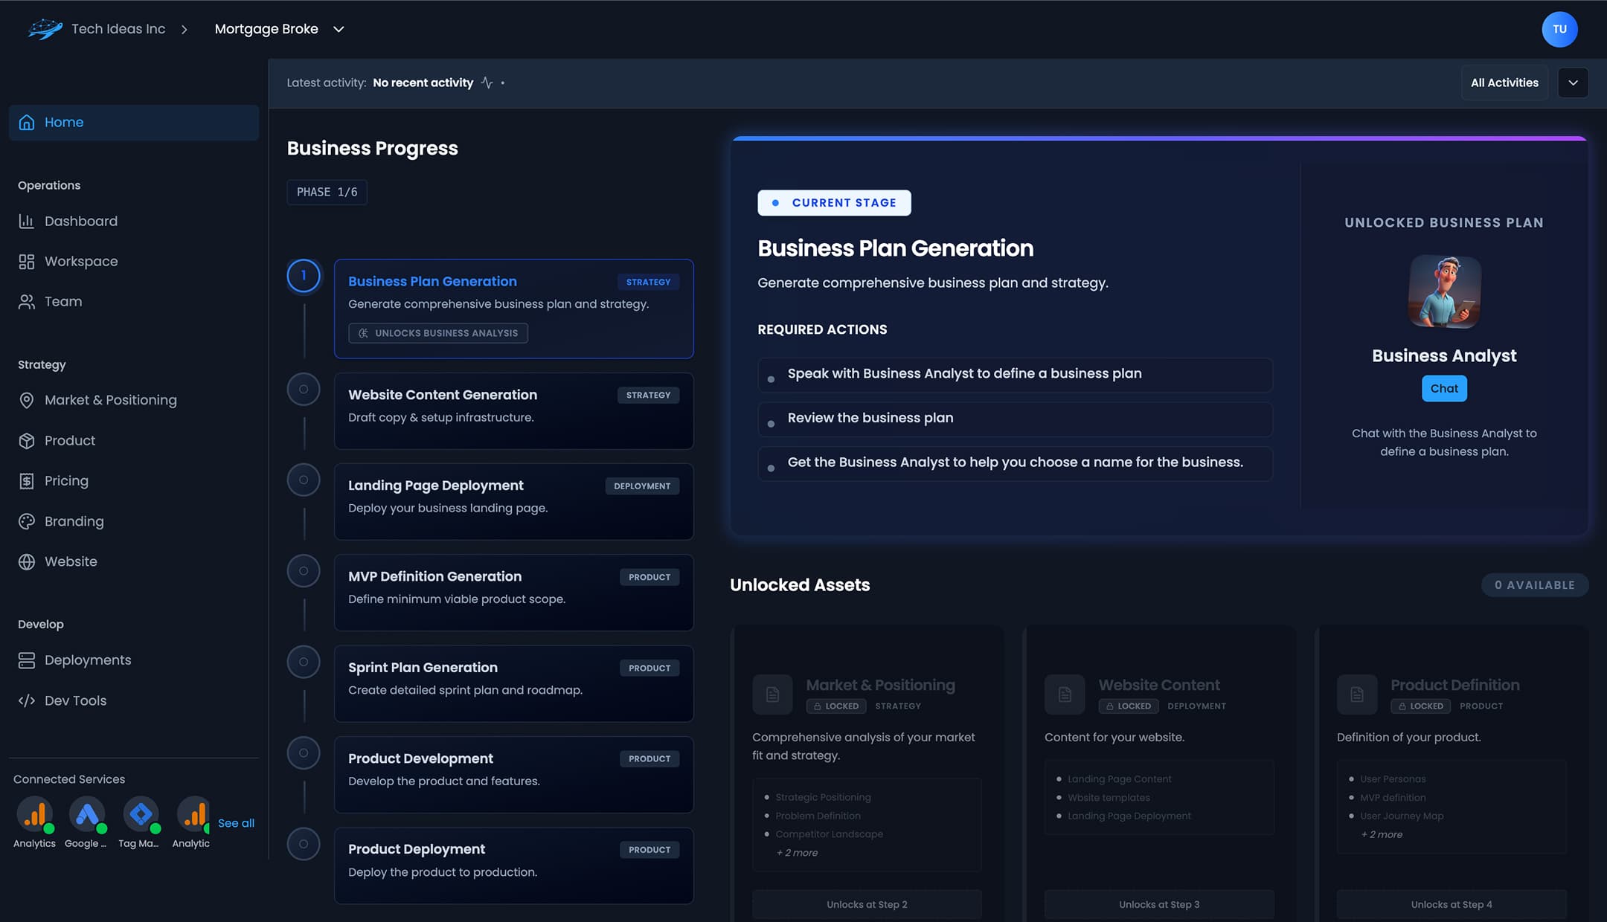The height and width of the screenshot is (922, 1607).
Task: Open the activities filter chevron dropdown
Action: (1573, 83)
